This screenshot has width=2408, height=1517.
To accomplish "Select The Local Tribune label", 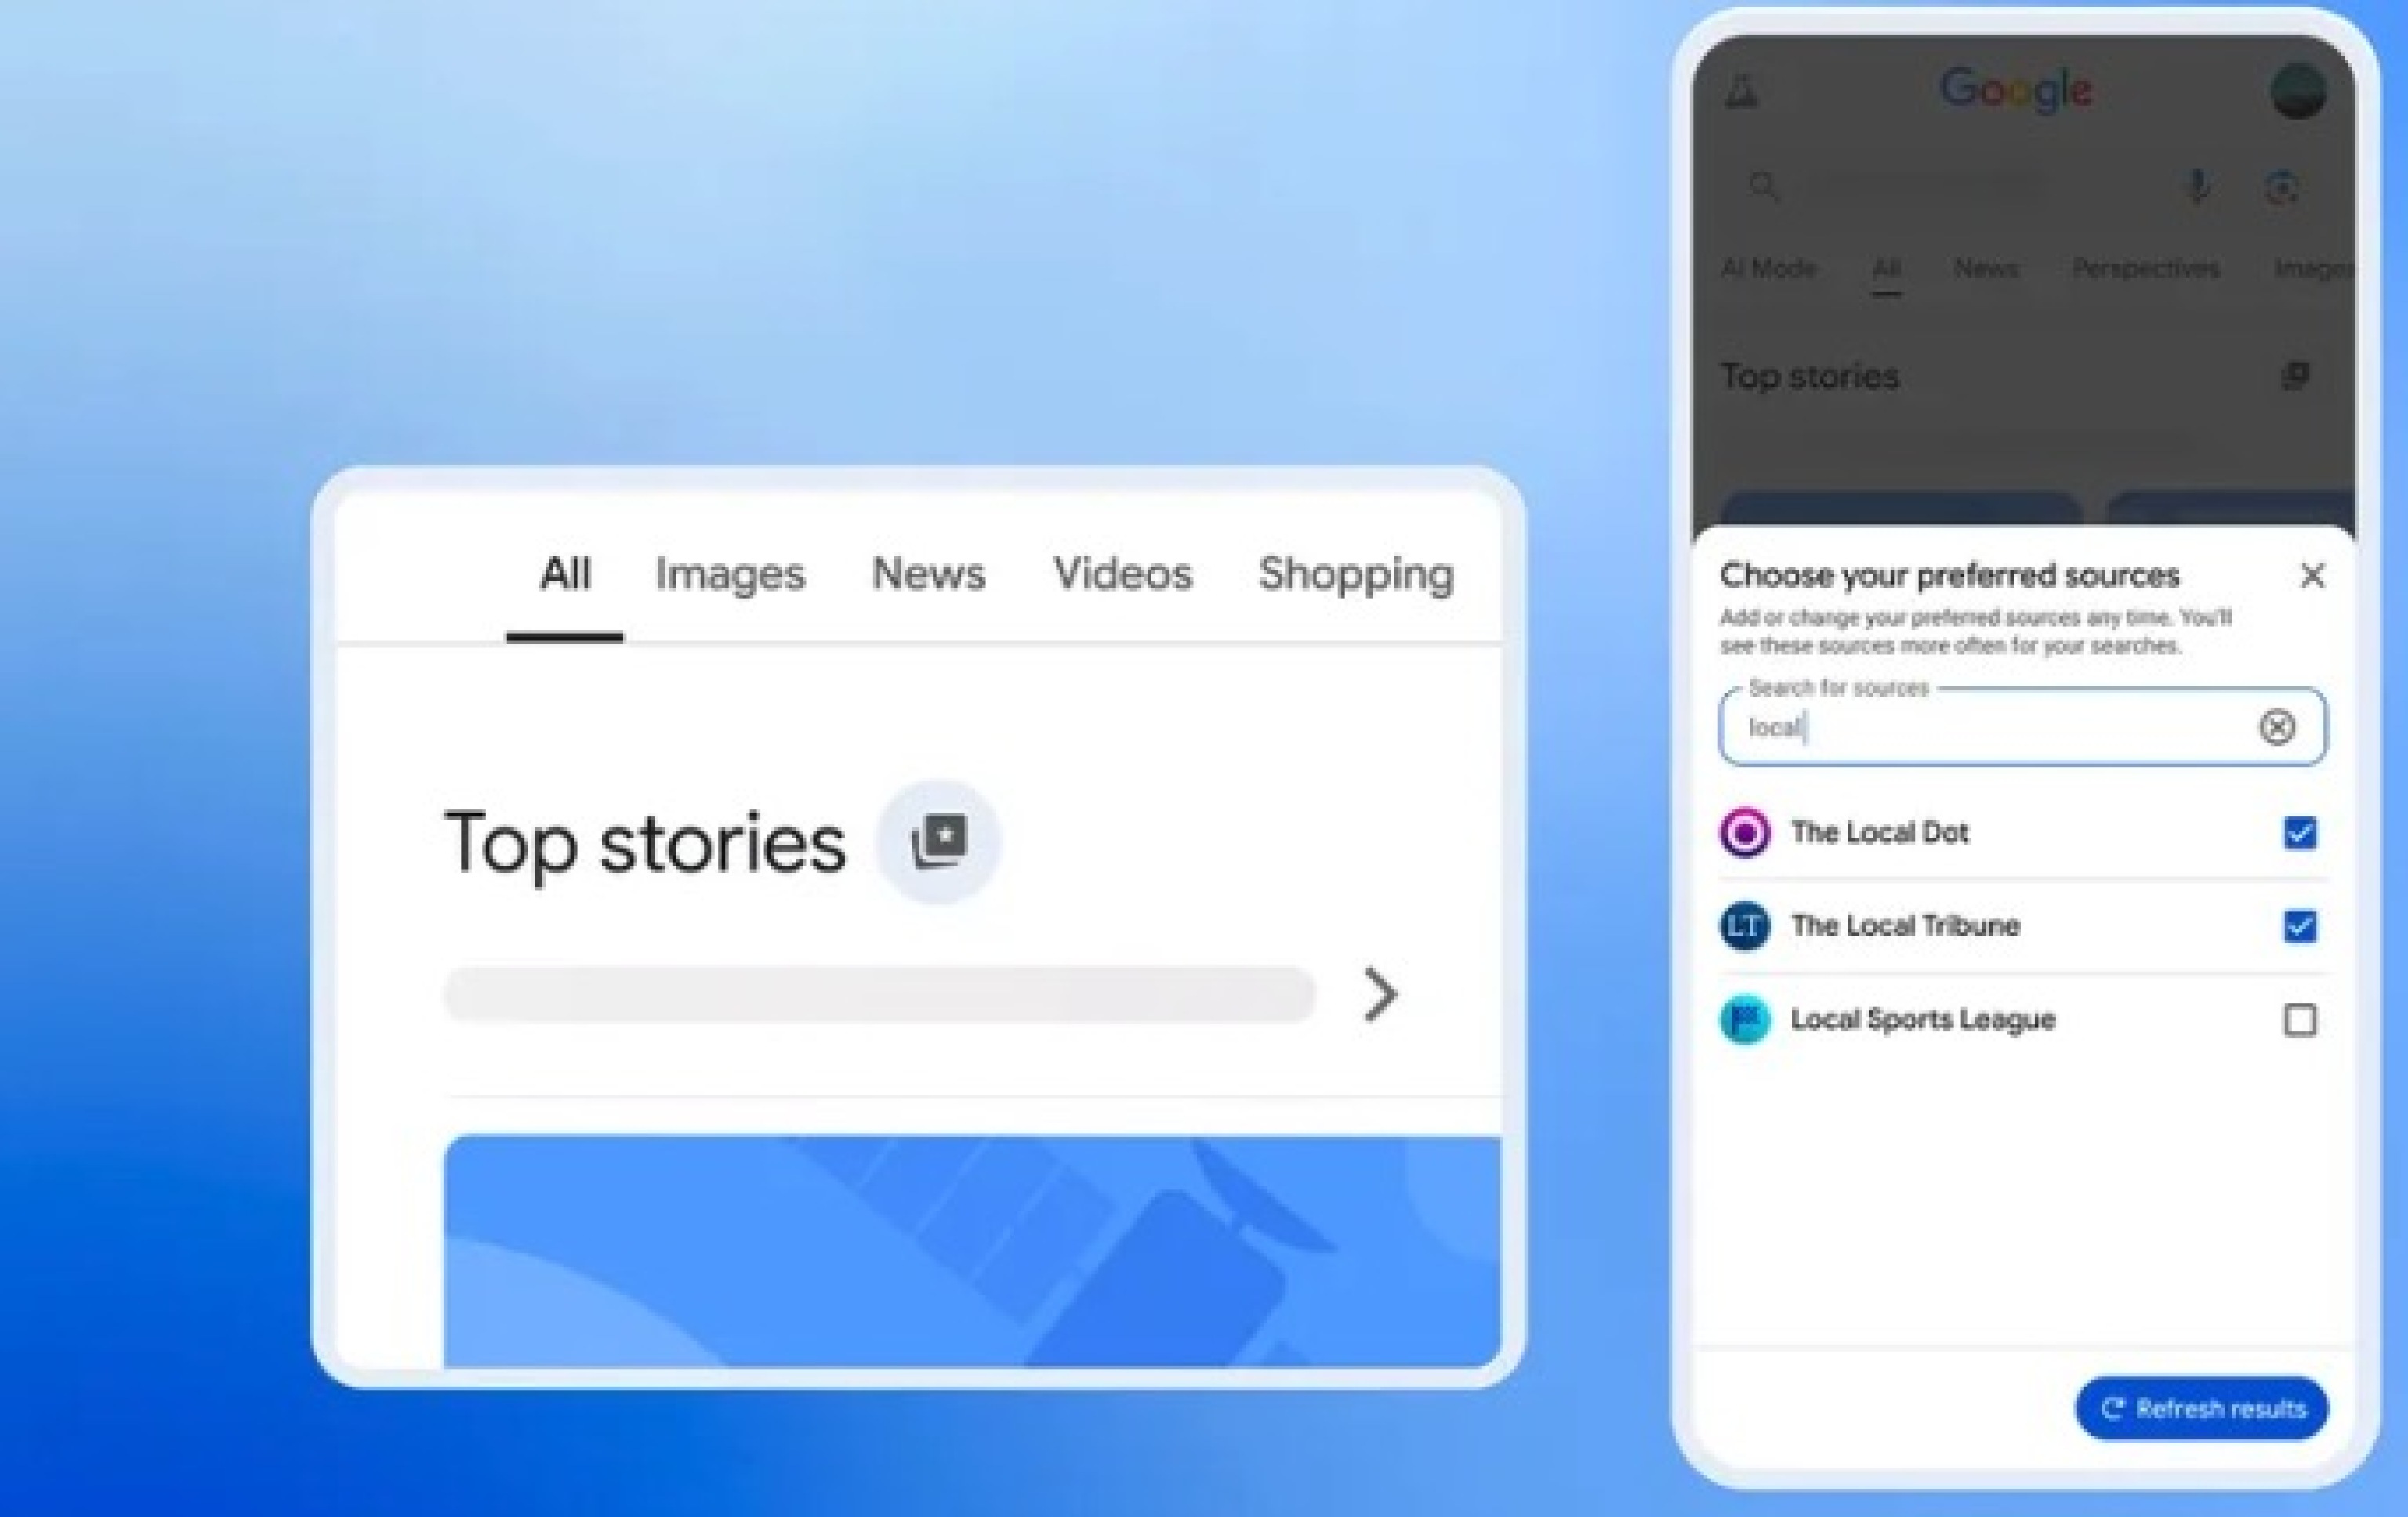I will tap(1905, 926).
